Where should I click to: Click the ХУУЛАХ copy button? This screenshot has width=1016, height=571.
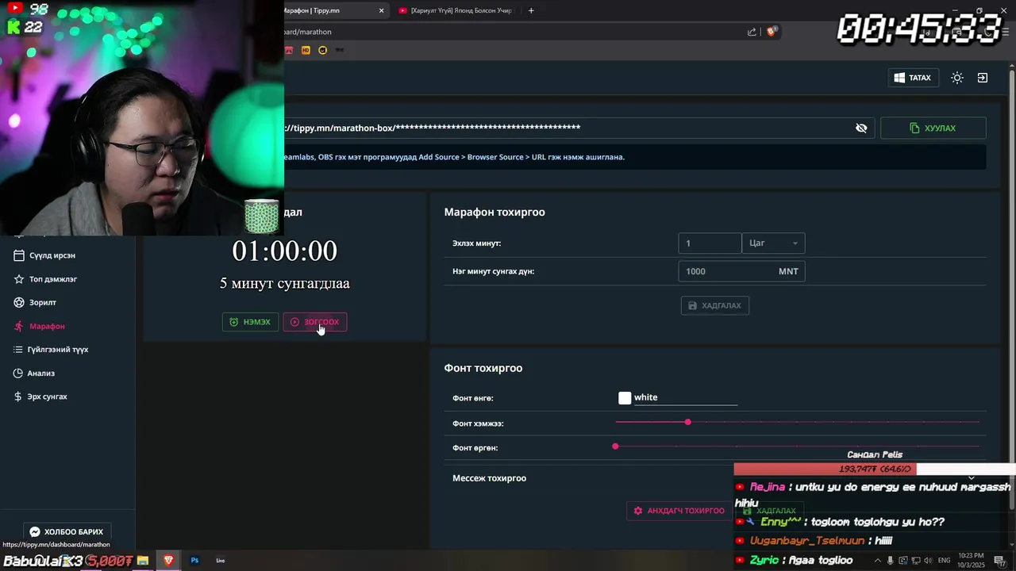(x=933, y=128)
